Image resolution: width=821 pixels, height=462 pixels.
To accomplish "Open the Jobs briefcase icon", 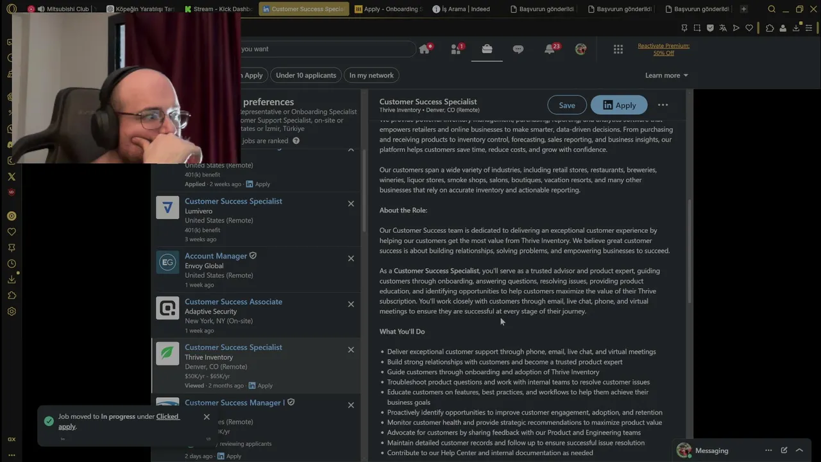I will [487, 49].
